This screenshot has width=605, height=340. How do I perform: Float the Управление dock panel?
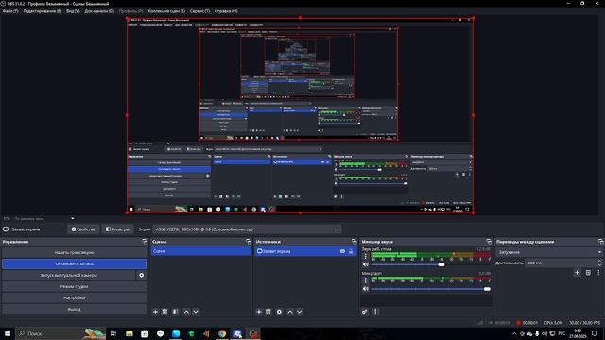click(145, 242)
